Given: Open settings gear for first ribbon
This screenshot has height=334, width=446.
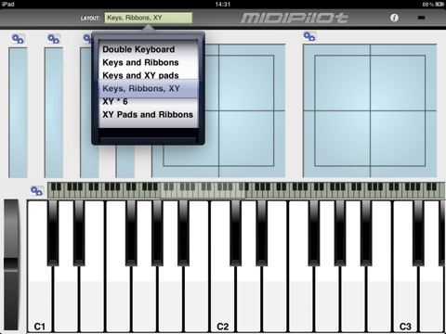Looking at the screenshot, I should [18, 39].
